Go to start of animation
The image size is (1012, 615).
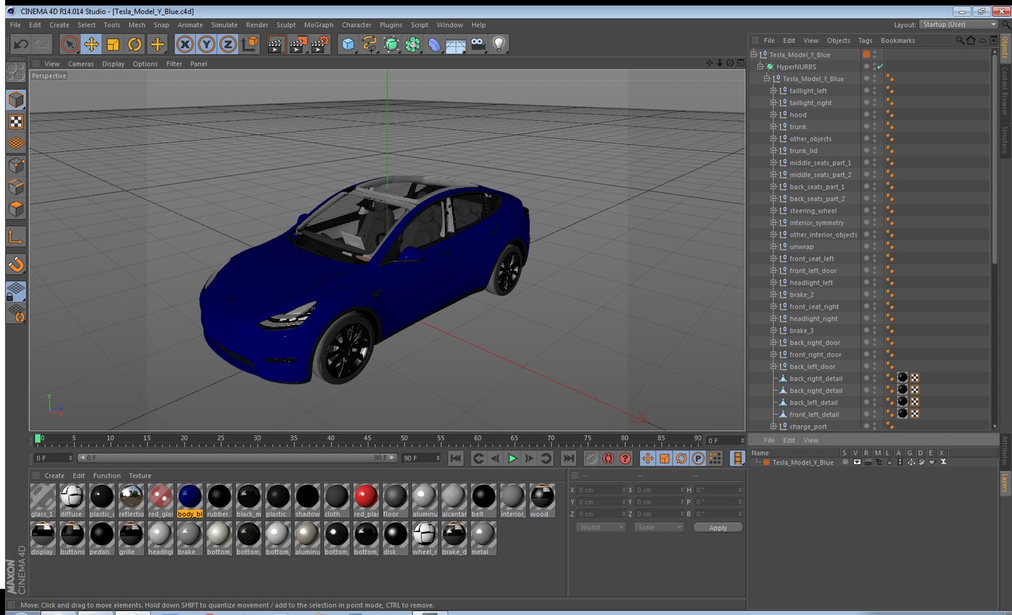(456, 458)
